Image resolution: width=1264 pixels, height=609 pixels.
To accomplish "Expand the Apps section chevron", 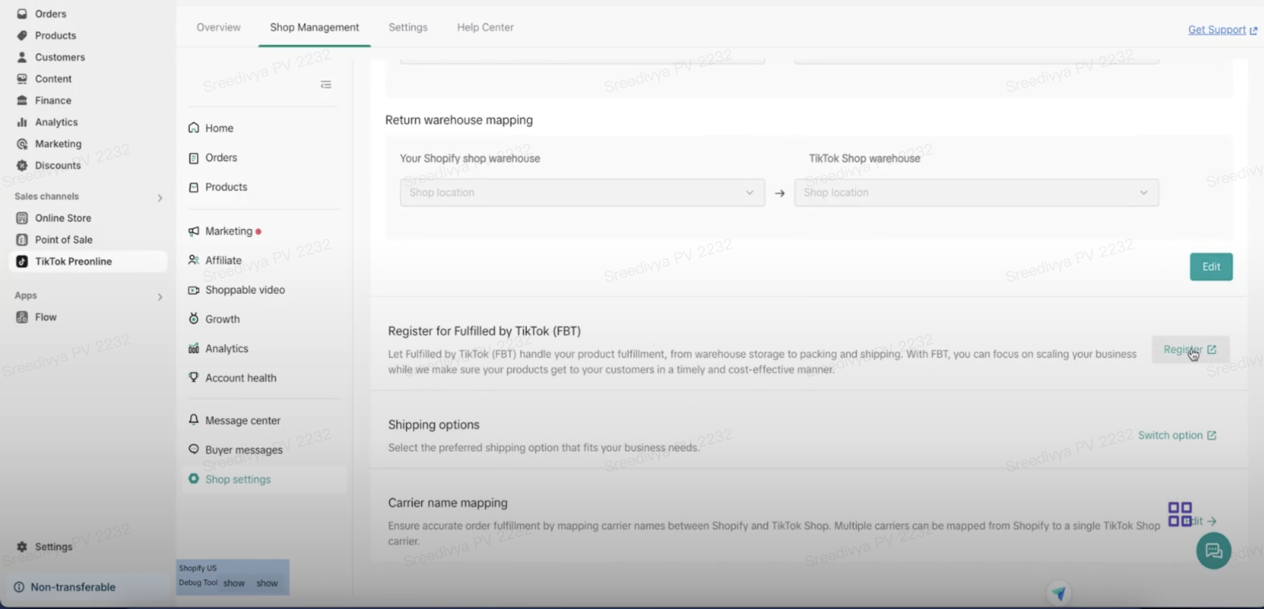I will tap(160, 297).
